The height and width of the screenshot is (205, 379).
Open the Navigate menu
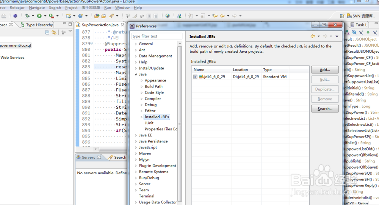tap(37, 8)
